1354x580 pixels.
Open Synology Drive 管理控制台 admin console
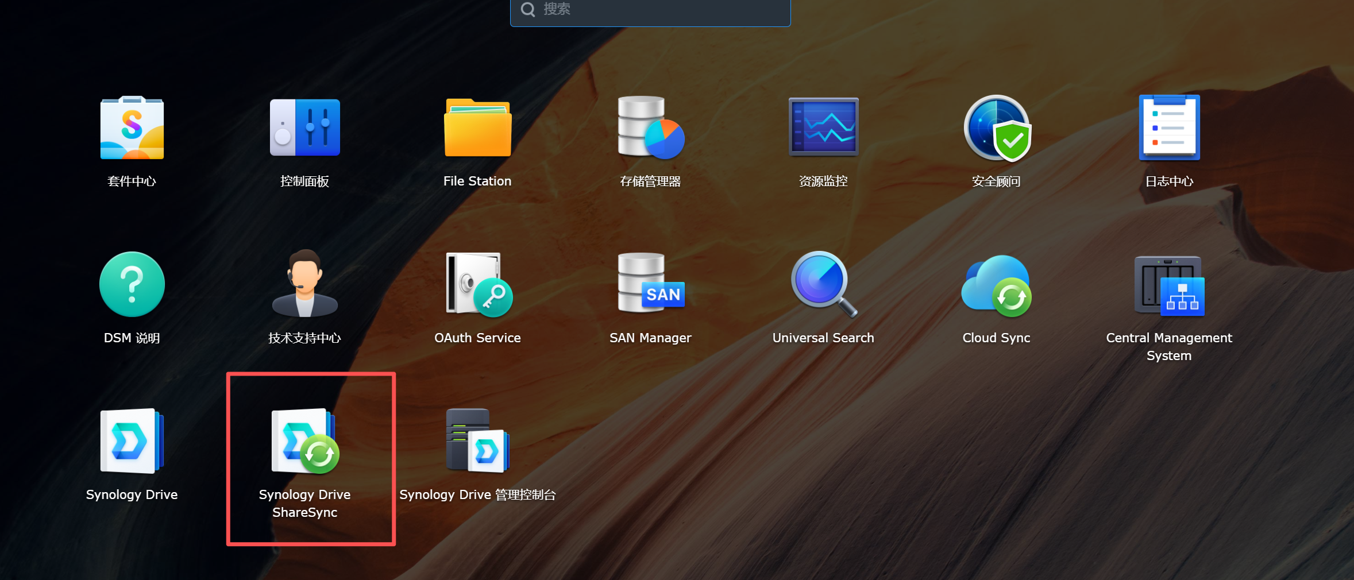tap(477, 441)
